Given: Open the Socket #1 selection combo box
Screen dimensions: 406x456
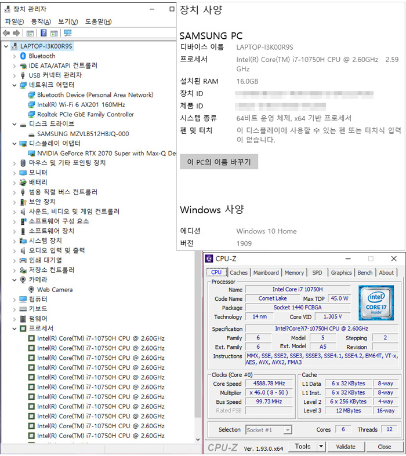Looking at the screenshot, I should (269, 430).
